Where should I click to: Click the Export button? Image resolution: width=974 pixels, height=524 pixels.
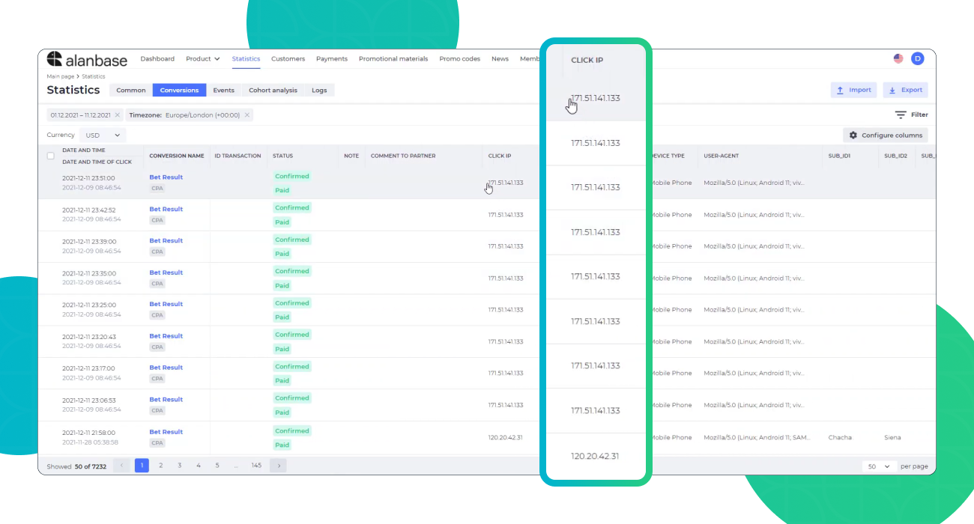pyautogui.click(x=905, y=90)
